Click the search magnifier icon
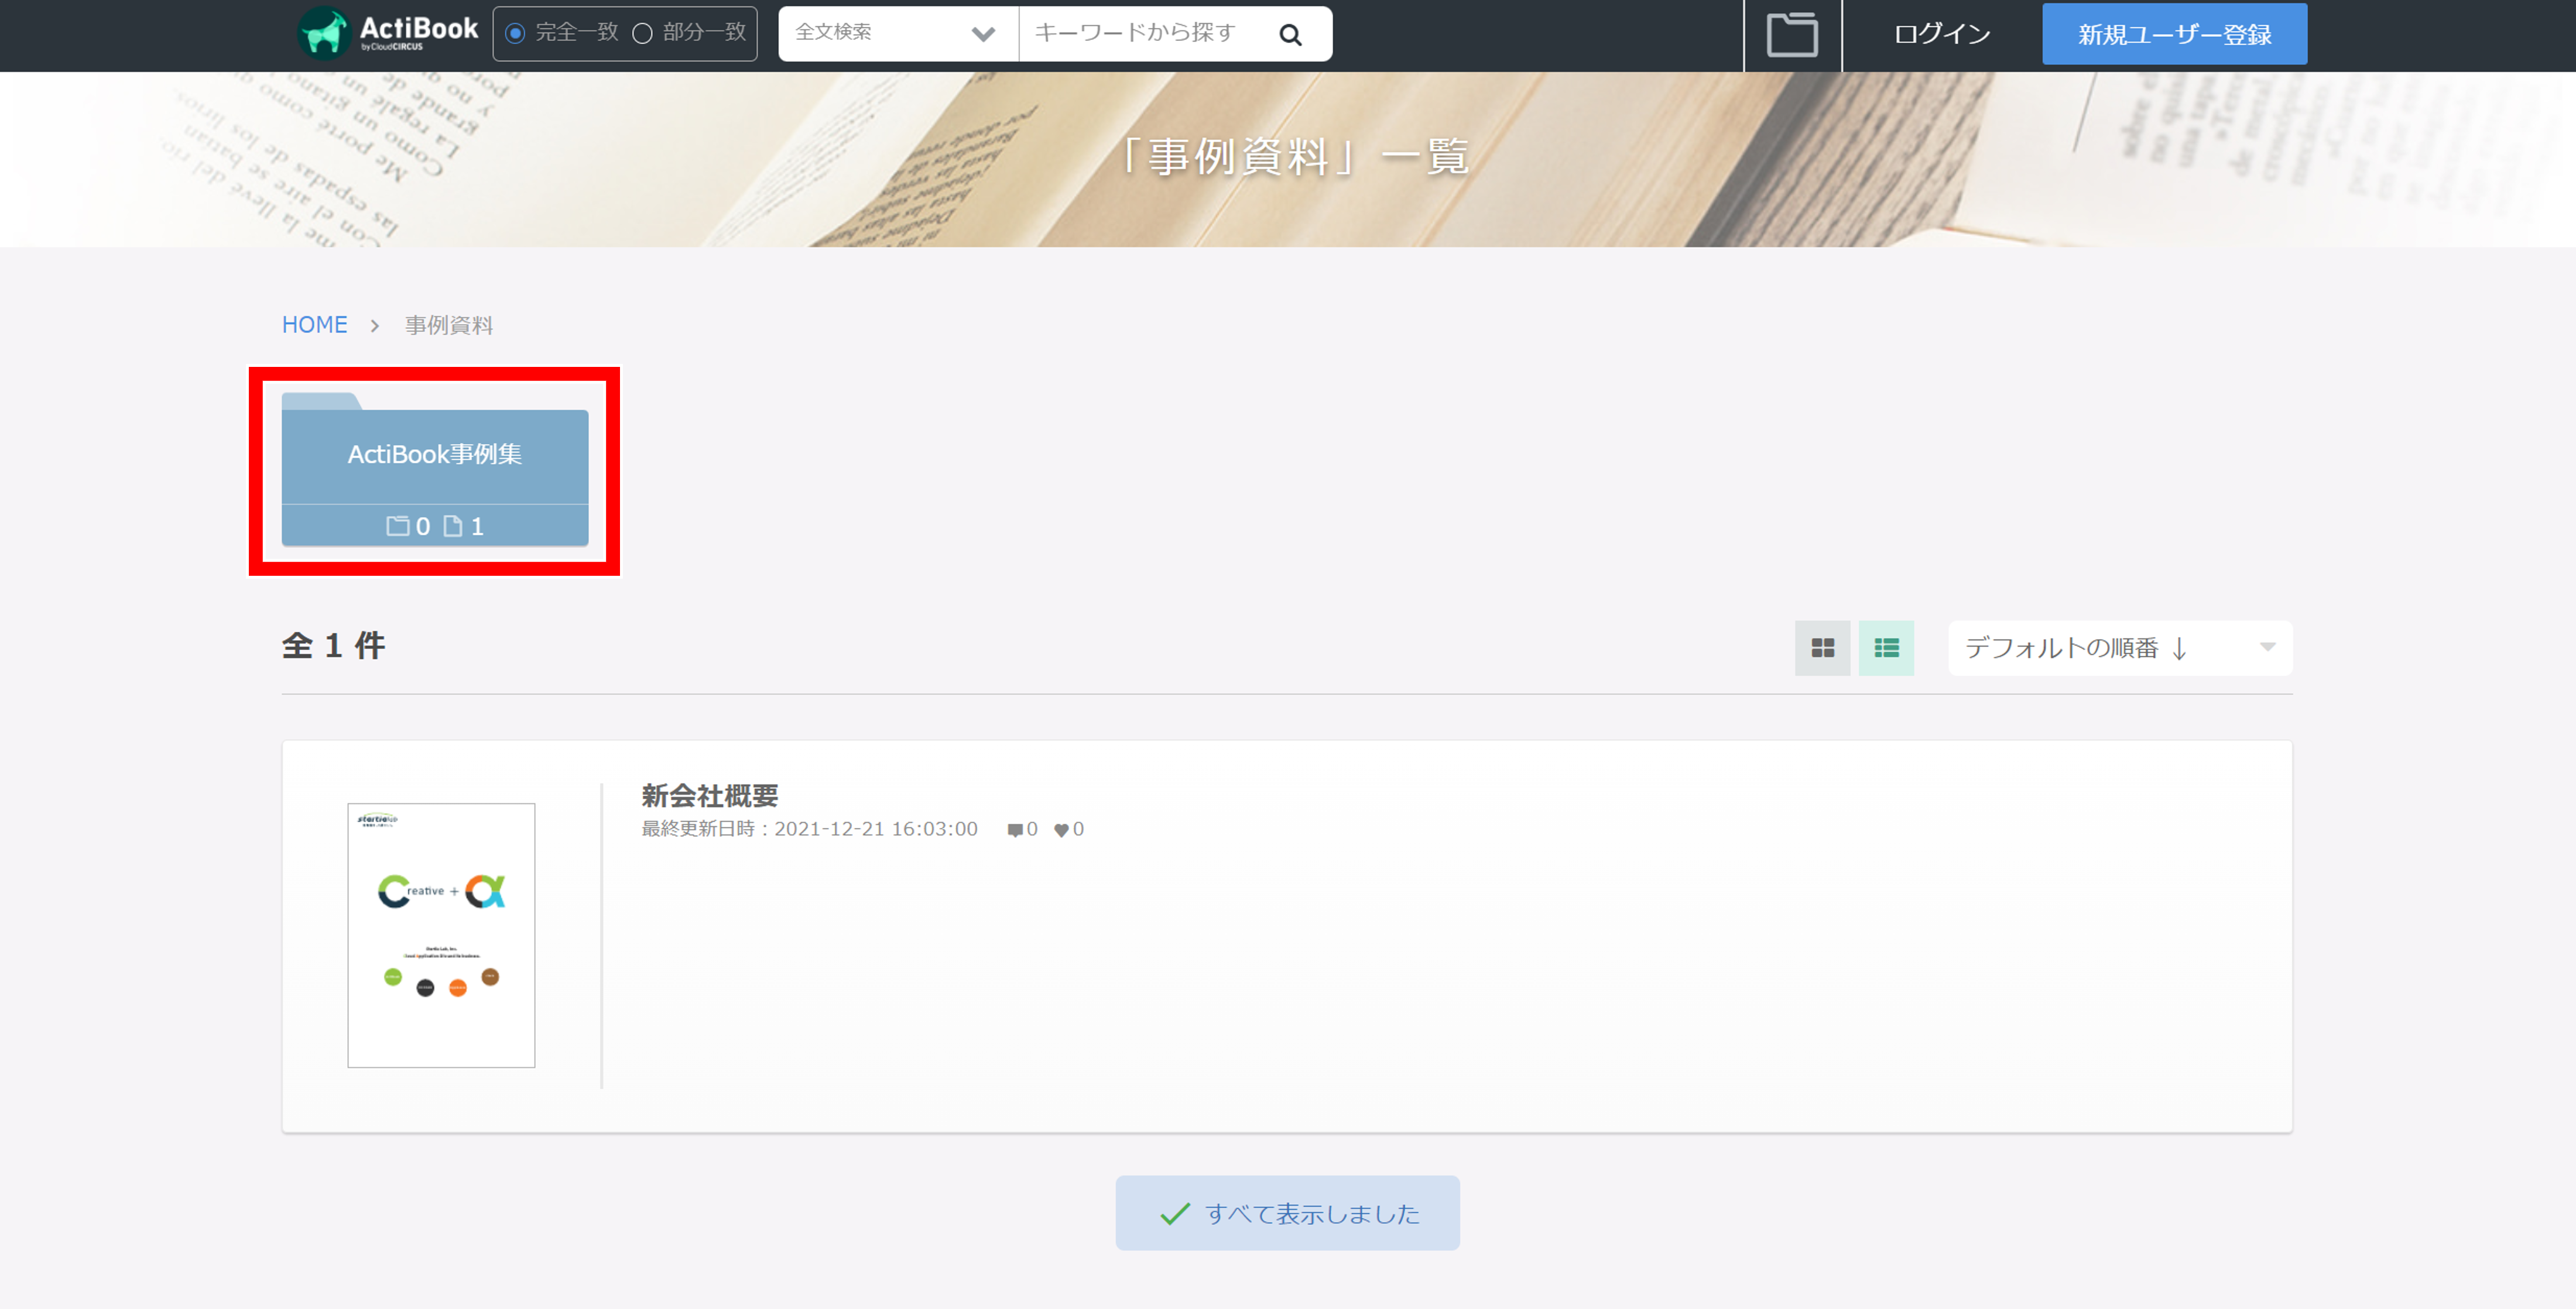Viewport: 2576px width, 1309px height. (1290, 35)
